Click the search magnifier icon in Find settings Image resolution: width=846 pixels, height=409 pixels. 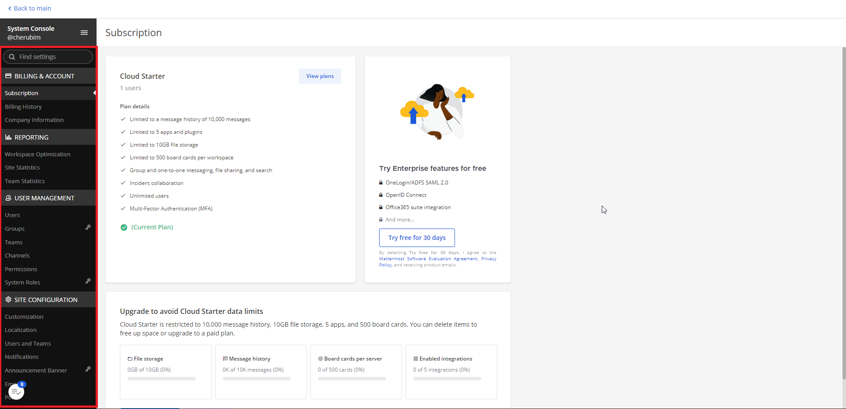click(12, 57)
